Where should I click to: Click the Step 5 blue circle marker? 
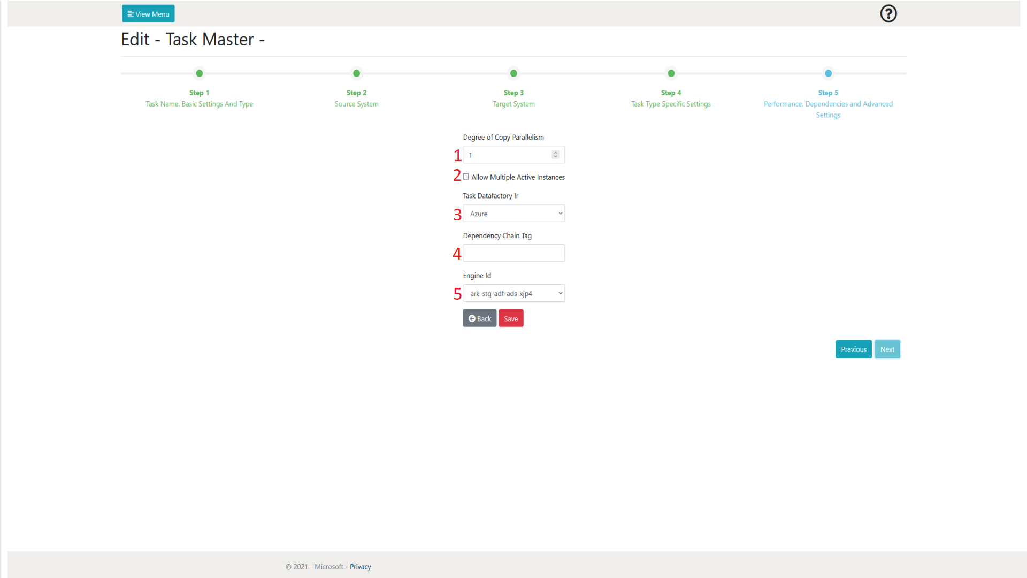point(828,73)
